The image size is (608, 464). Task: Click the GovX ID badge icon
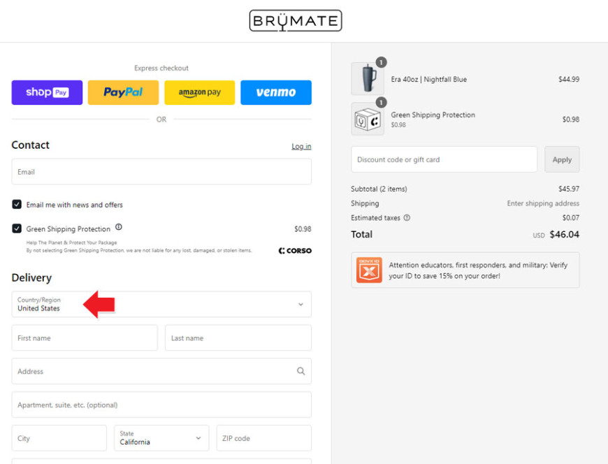click(369, 270)
